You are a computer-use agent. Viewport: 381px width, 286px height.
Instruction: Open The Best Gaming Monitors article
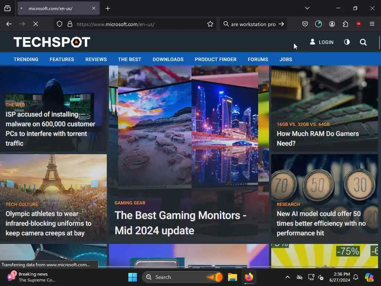180,223
